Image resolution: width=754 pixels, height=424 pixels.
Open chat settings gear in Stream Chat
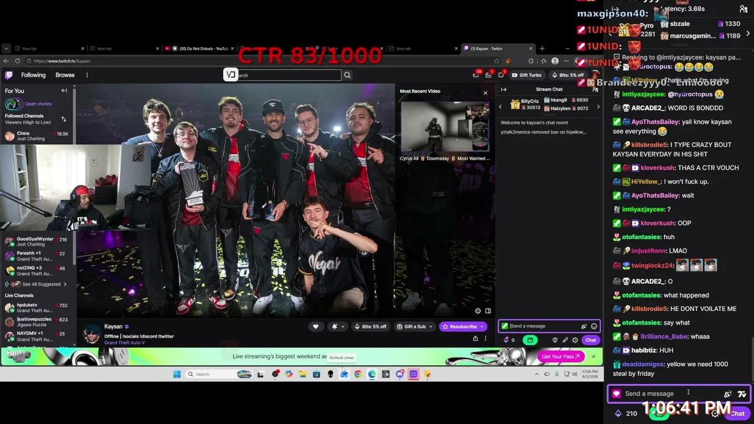575,340
